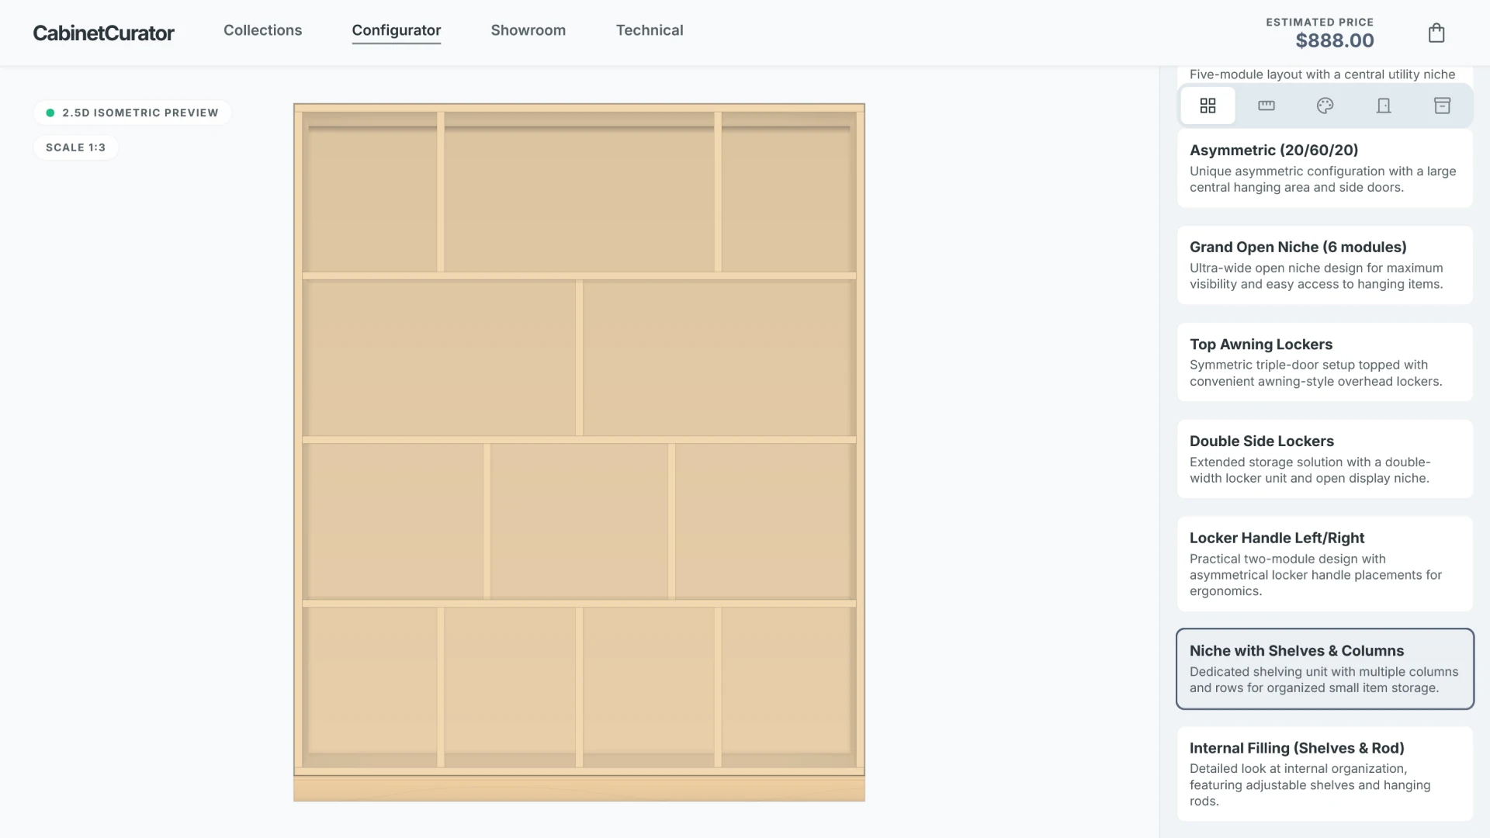Open the dimensions ruler tab icon

tap(1266, 105)
